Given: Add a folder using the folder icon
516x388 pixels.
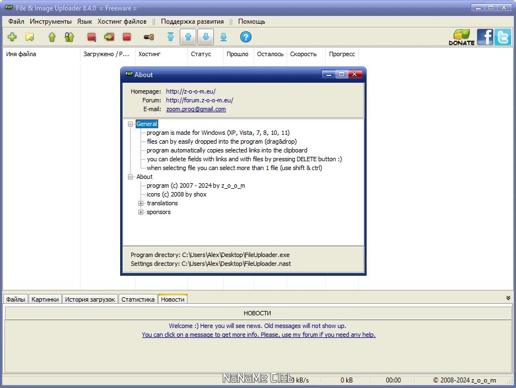Looking at the screenshot, I should point(30,37).
